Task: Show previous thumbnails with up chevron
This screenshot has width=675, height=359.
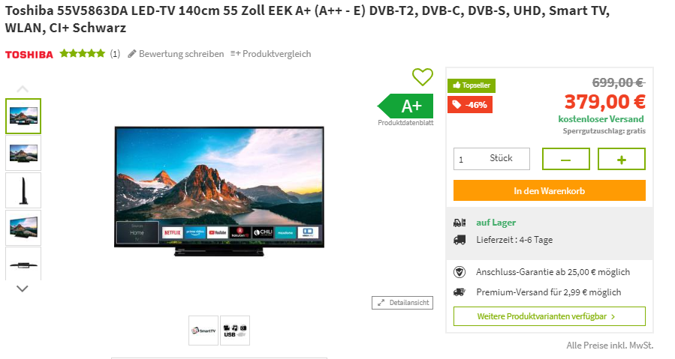Action: point(23,89)
